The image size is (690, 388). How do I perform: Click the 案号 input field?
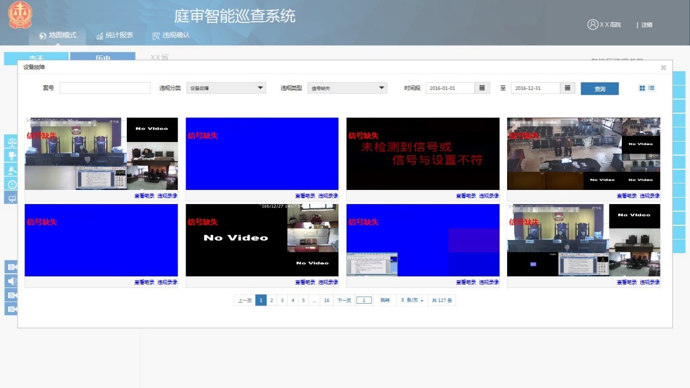coord(104,88)
